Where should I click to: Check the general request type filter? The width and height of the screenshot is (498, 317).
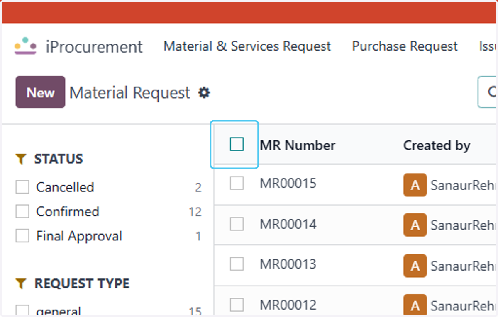tap(22, 311)
